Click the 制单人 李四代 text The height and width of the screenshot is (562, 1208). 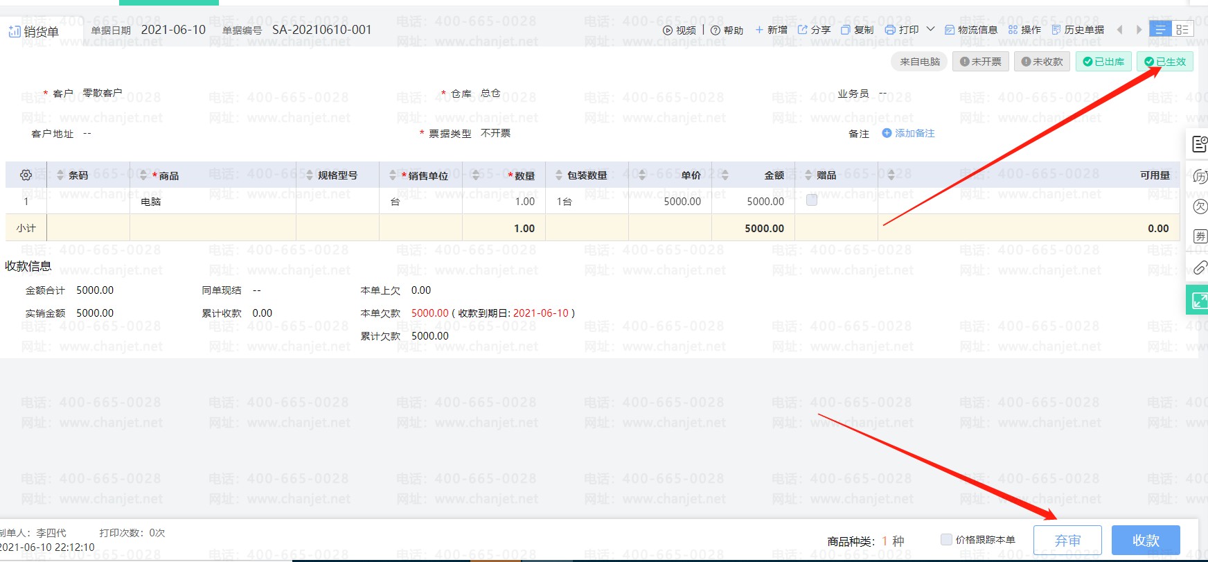pyautogui.click(x=33, y=533)
